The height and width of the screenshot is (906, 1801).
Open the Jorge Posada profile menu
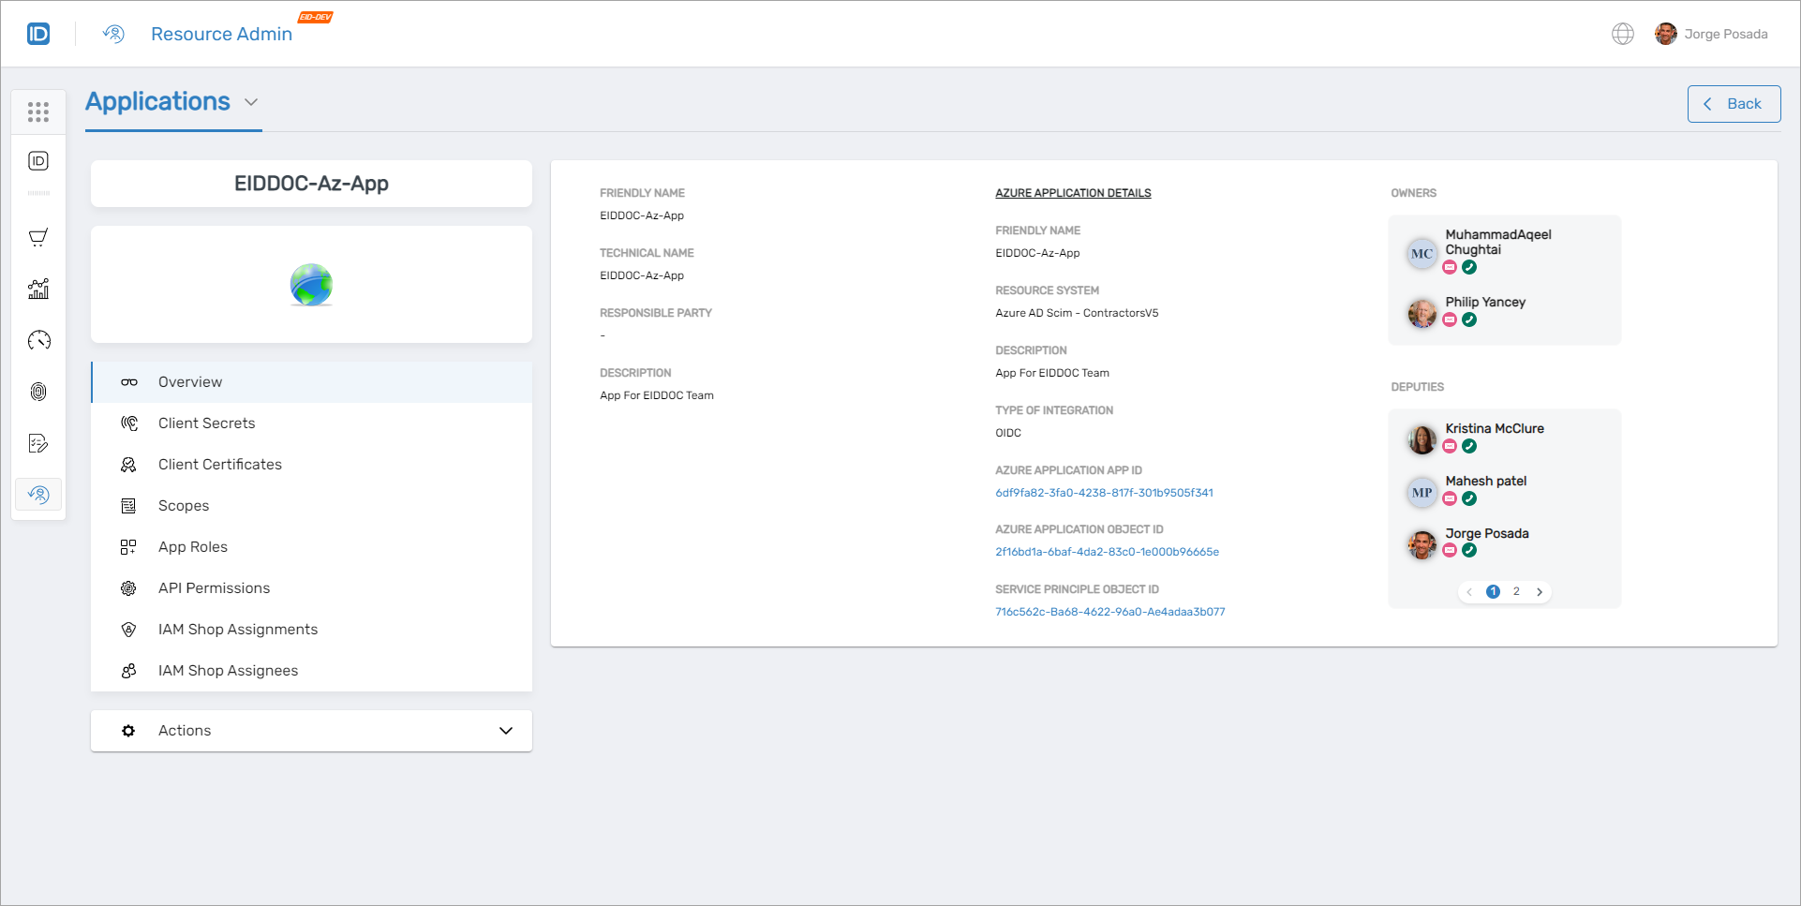click(1712, 33)
